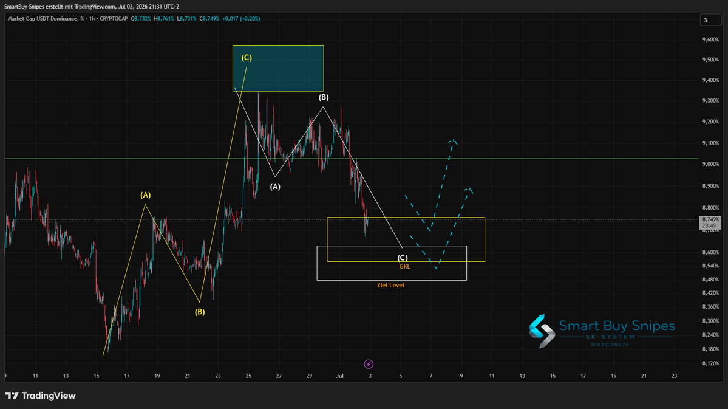Click the white (C) wave label
Screen dimensions: 728x409
click(x=403, y=258)
